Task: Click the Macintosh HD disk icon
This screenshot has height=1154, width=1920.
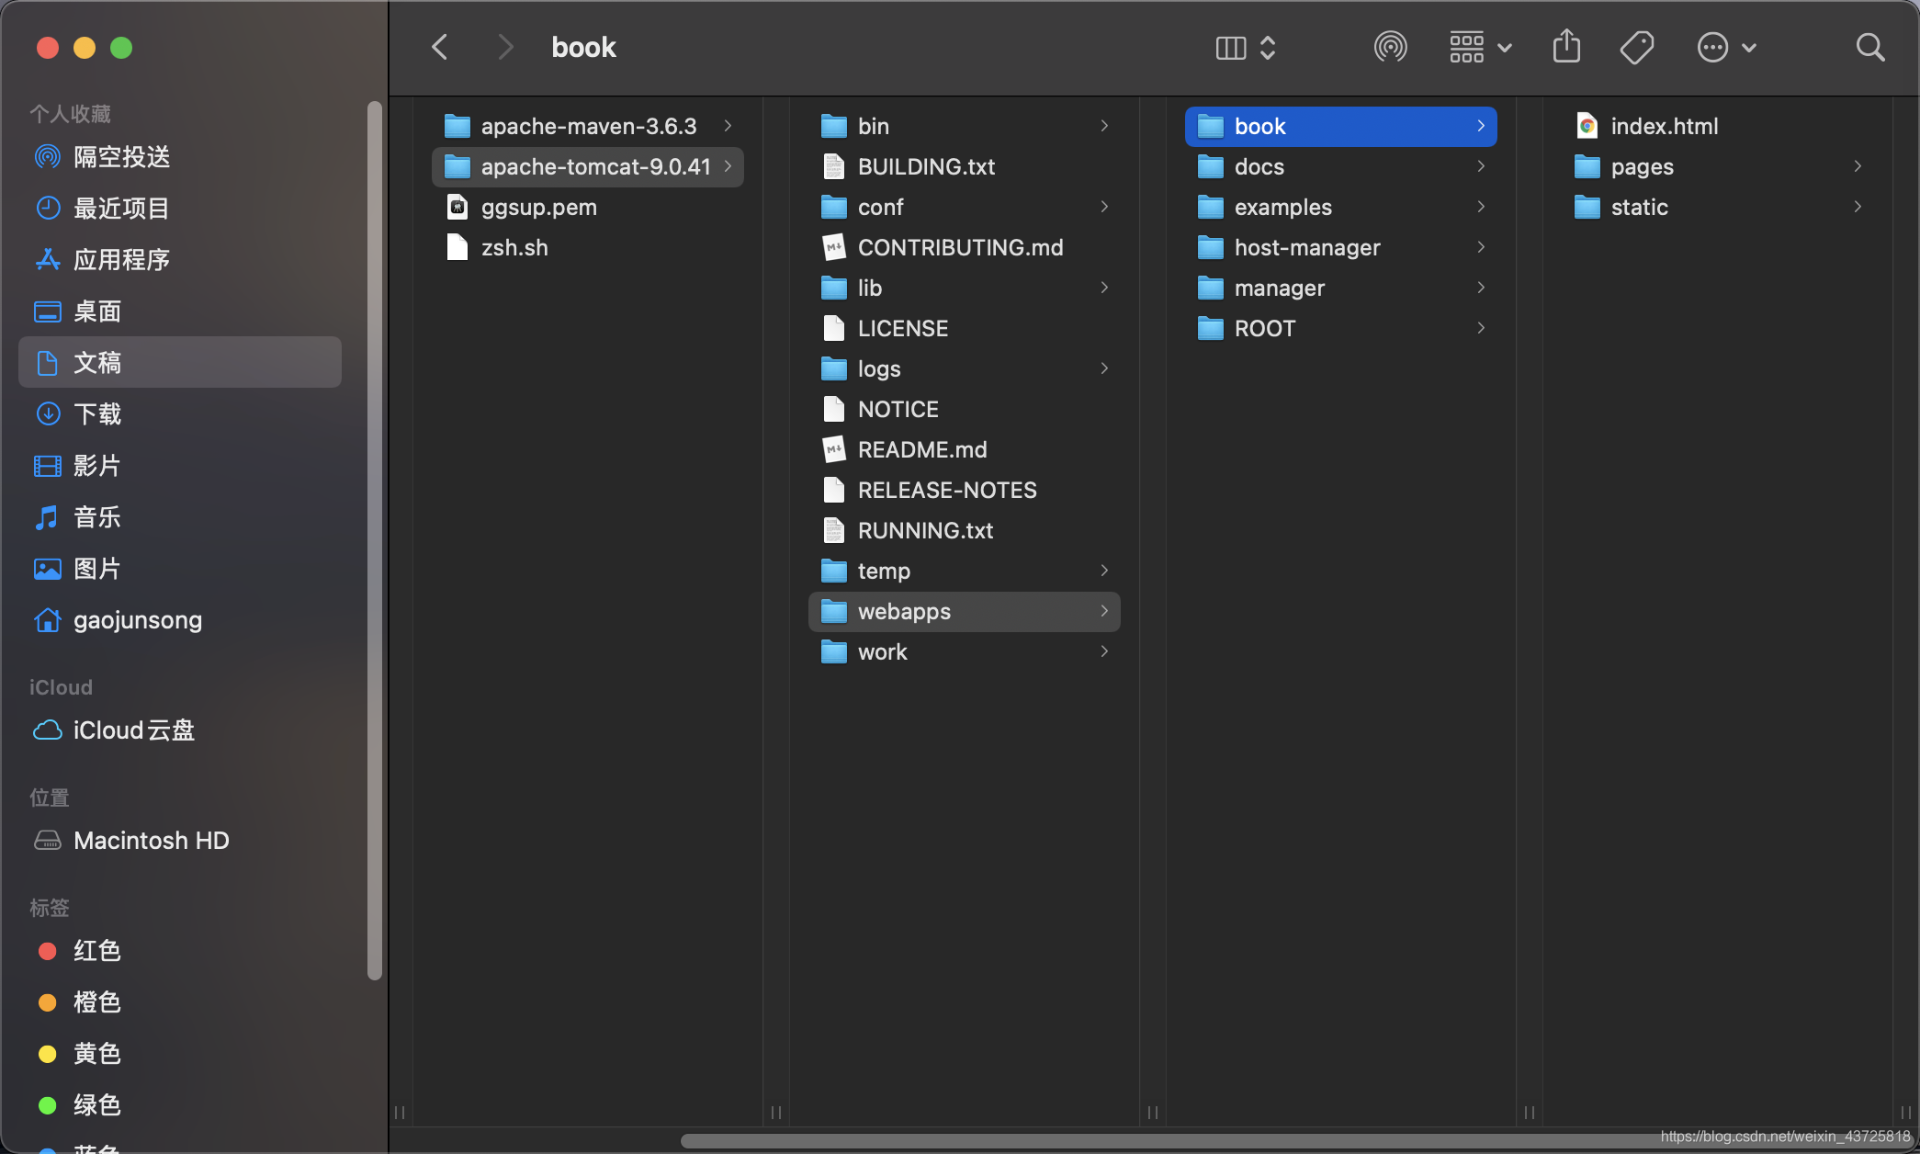Action: (x=48, y=840)
